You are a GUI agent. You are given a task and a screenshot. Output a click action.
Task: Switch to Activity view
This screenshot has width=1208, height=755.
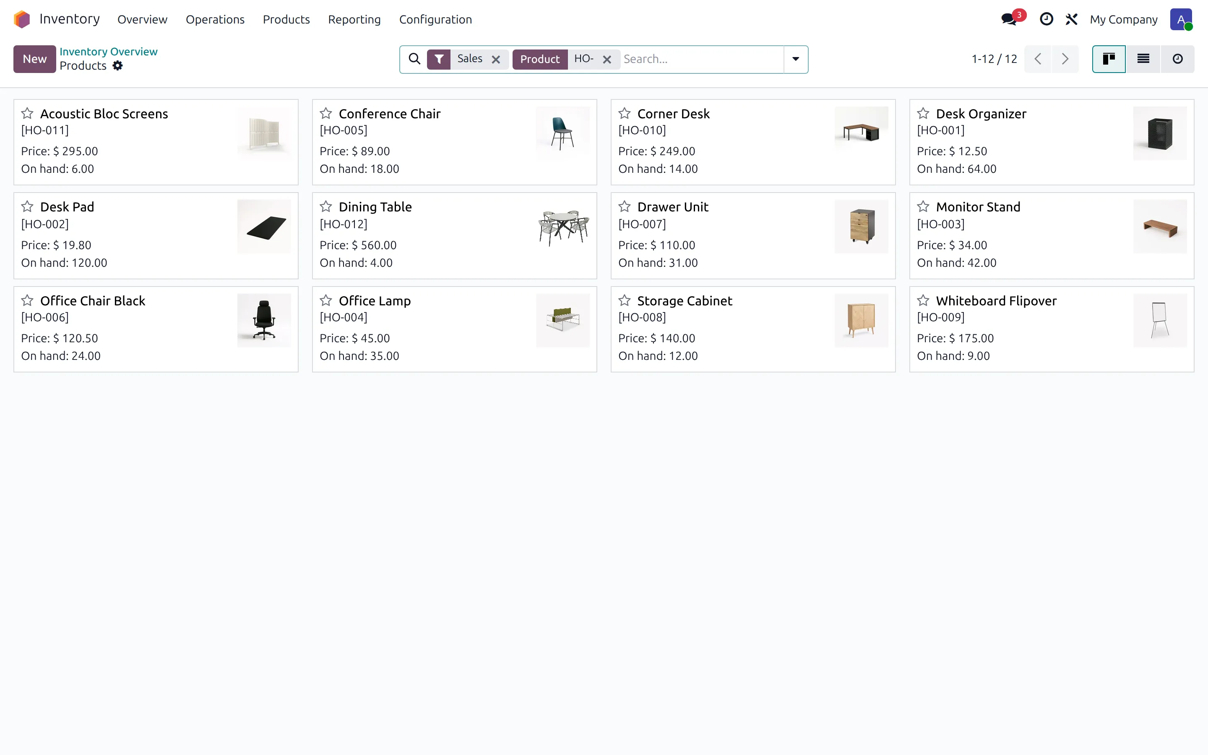click(1177, 59)
